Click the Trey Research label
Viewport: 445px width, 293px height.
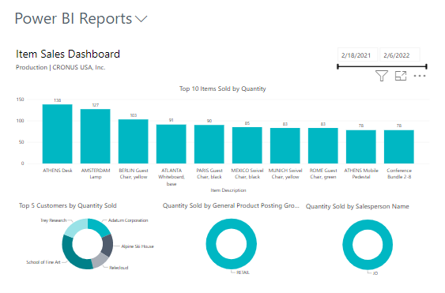(x=54, y=220)
